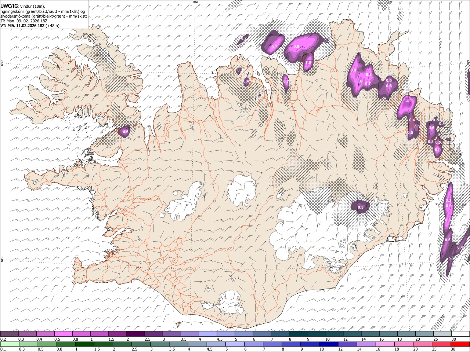The height and width of the screenshot is (352, 470).
Task: Click the top legend row swatch for 4–4.5
Action: (207, 334)
